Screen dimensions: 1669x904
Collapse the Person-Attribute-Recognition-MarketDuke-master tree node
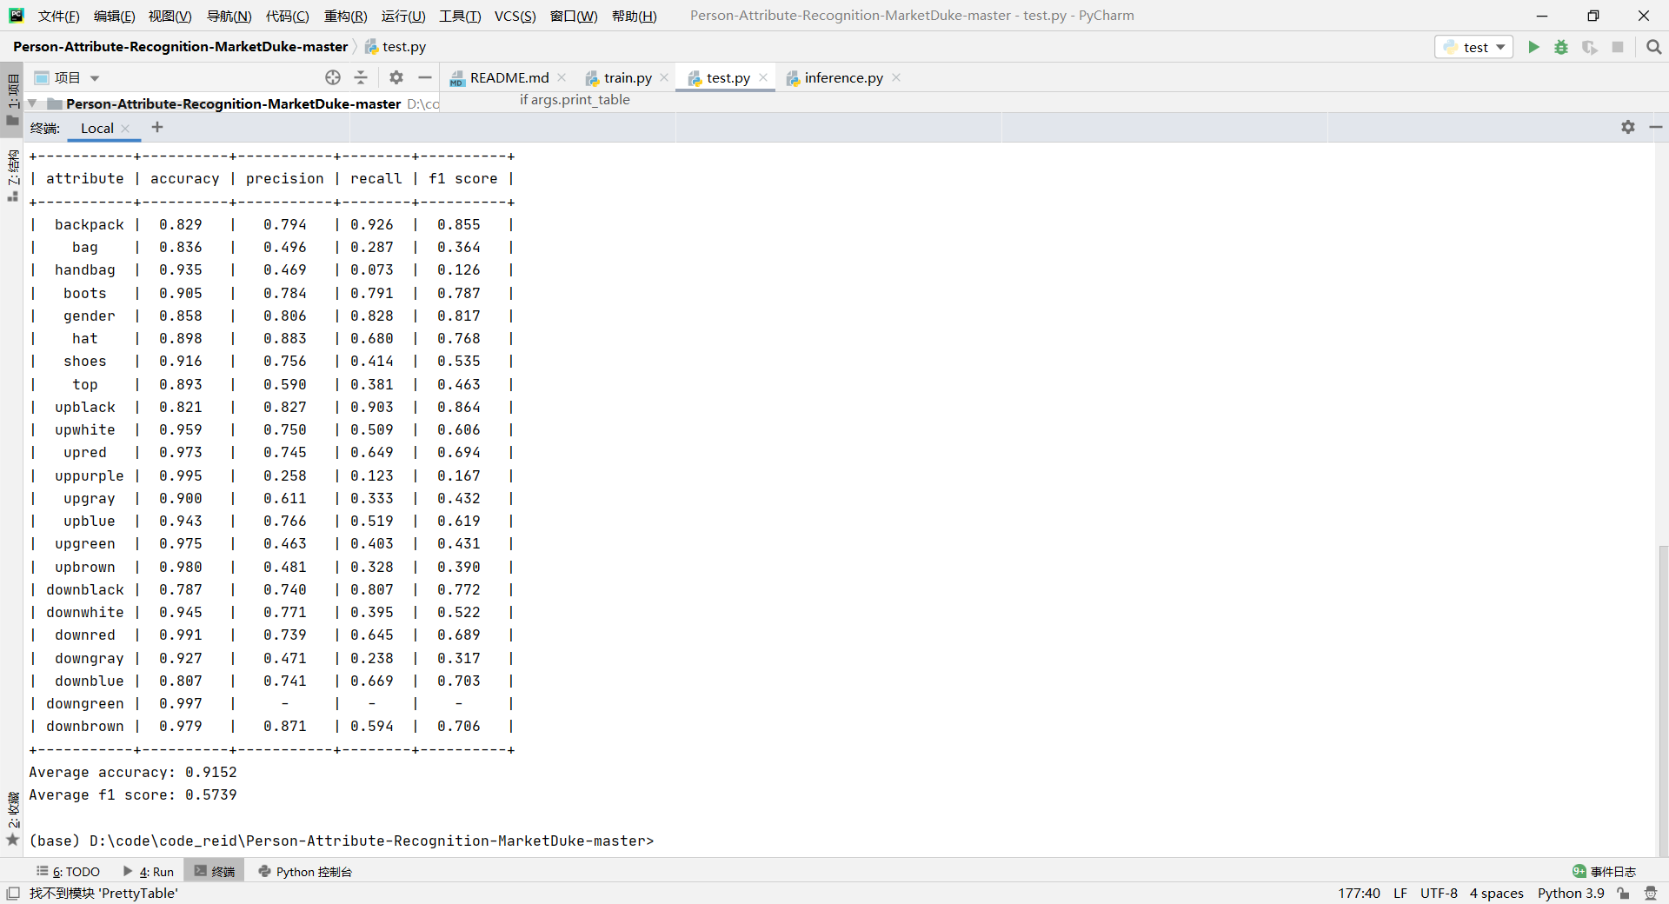click(x=32, y=103)
